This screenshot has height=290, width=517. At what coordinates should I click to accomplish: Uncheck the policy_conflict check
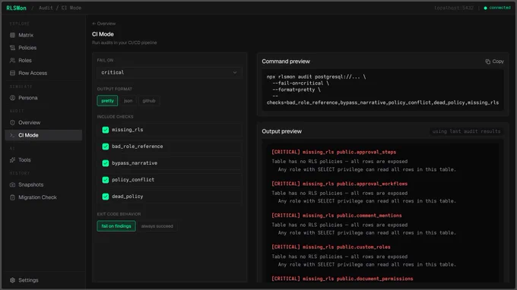click(106, 180)
